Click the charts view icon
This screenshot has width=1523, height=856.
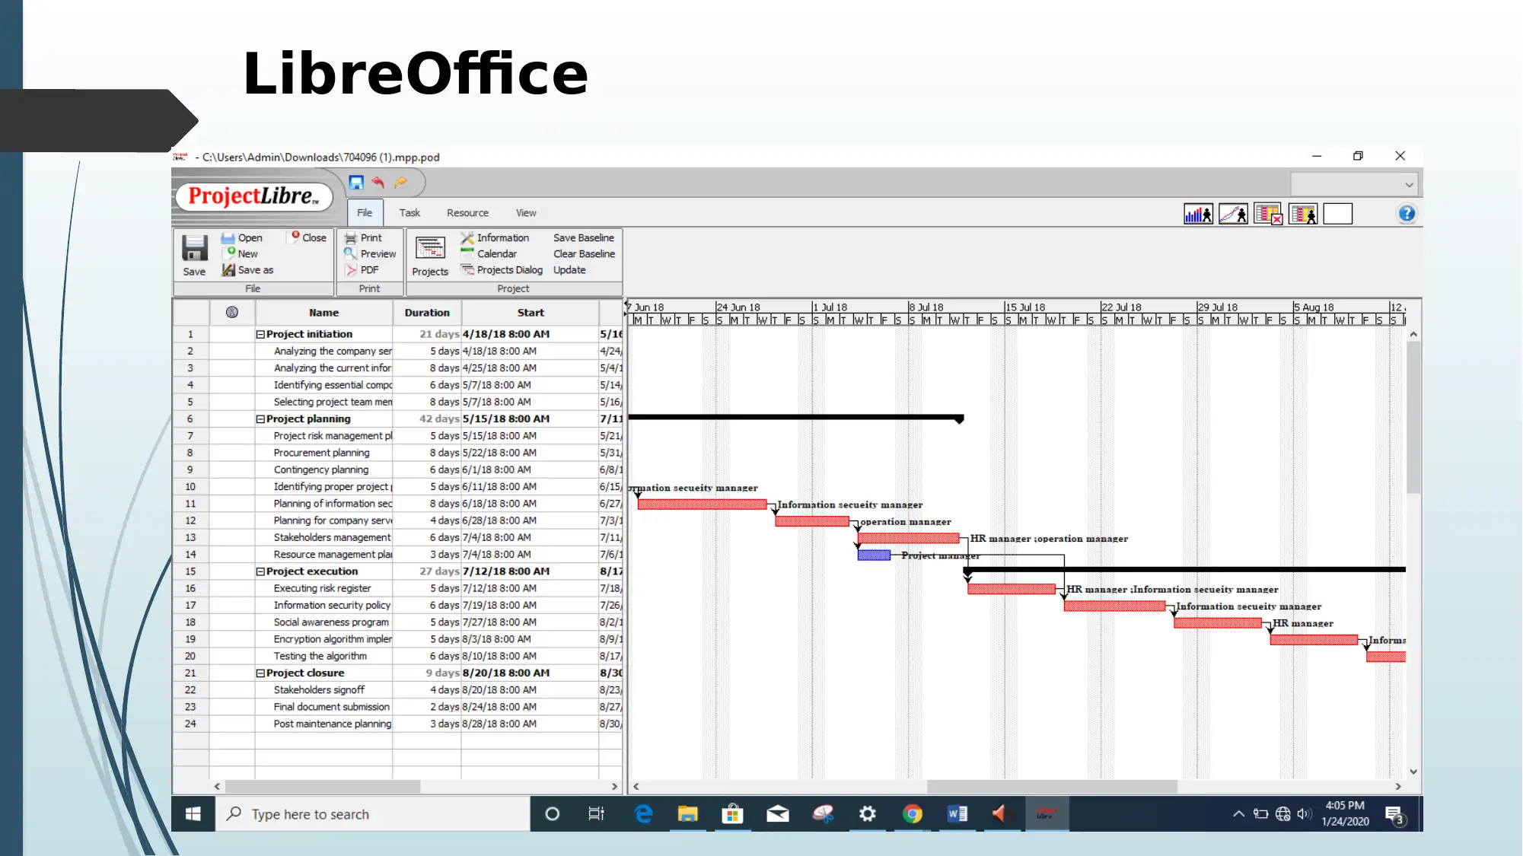coord(1233,215)
